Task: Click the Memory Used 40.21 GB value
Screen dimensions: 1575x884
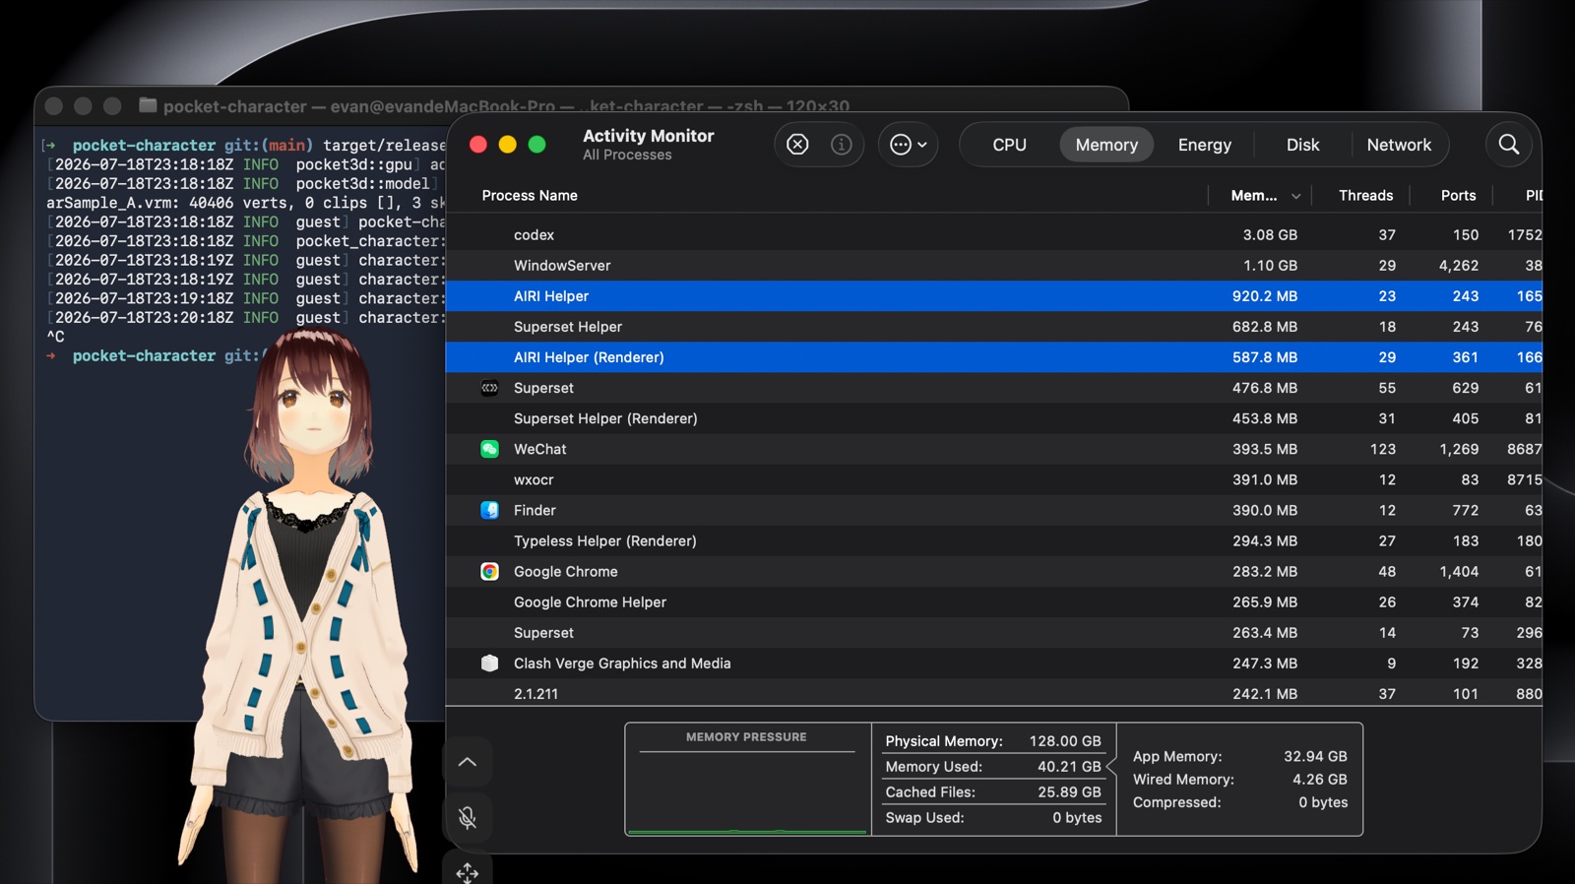Action: pyautogui.click(x=1069, y=767)
